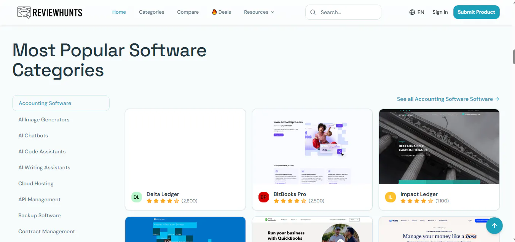This screenshot has height=242, width=515.
Task: Go to the Home page
Action: 119,12
